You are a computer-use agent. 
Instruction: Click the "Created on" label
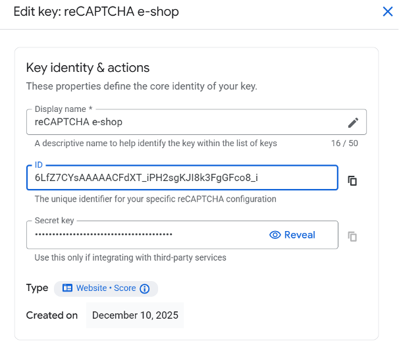[52, 315]
